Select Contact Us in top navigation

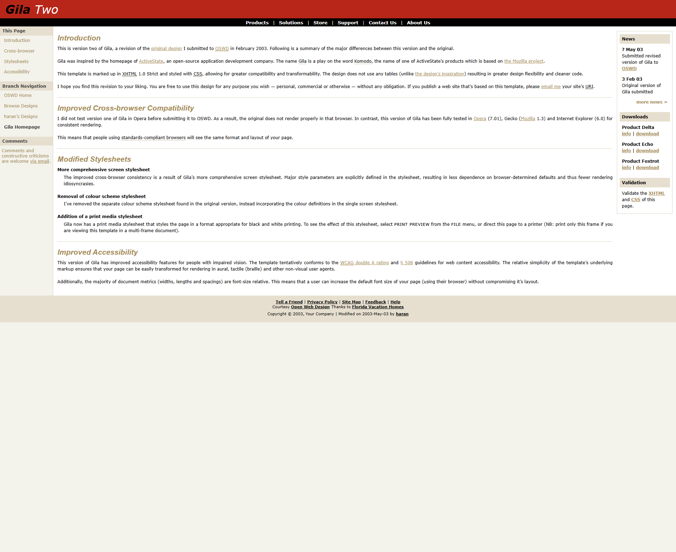(x=382, y=23)
